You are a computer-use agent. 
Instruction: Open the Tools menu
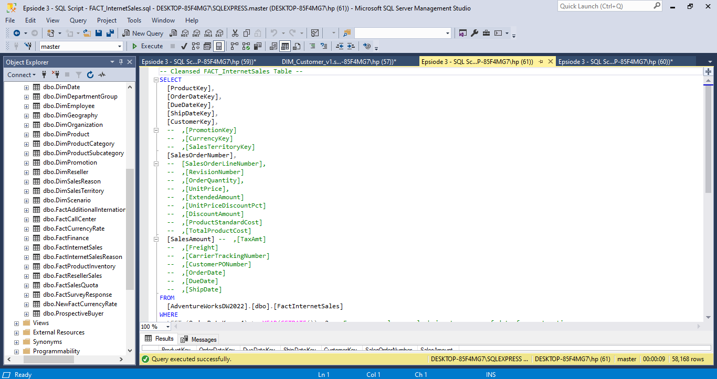[x=134, y=20]
